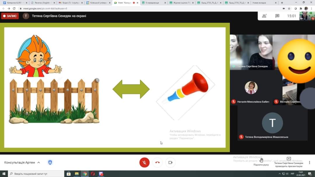This screenshot has width=315, height=177.
Task: Open the participants list icon
Action: coord(264,16)
